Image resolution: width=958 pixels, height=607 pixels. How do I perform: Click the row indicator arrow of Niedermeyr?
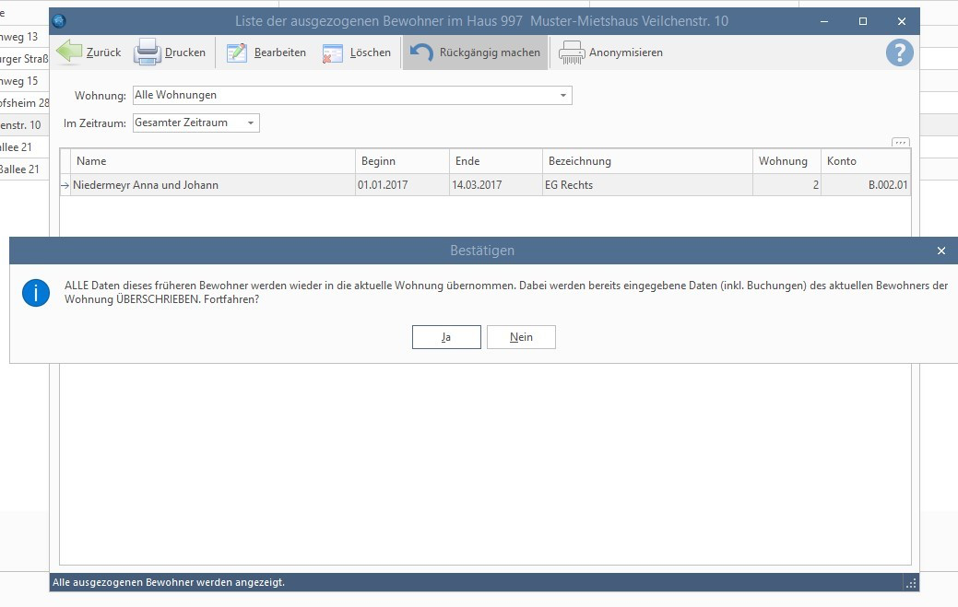(65, 185)
